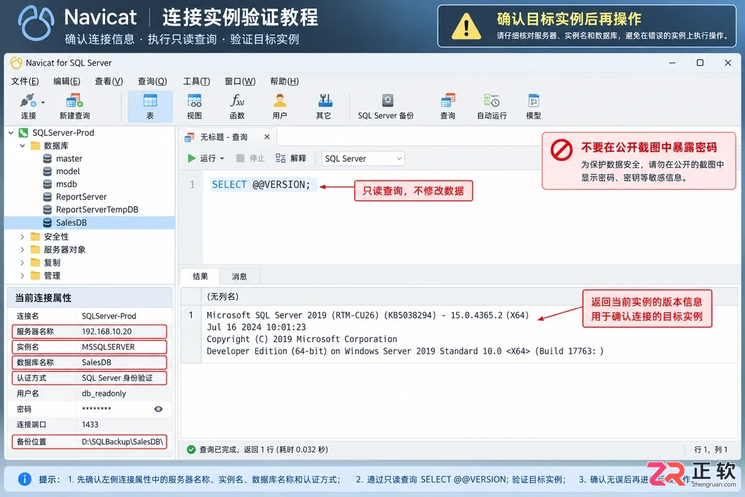Click the 新建查询 toolbar icon
745x497 pixels.
(x=75, y=106)
